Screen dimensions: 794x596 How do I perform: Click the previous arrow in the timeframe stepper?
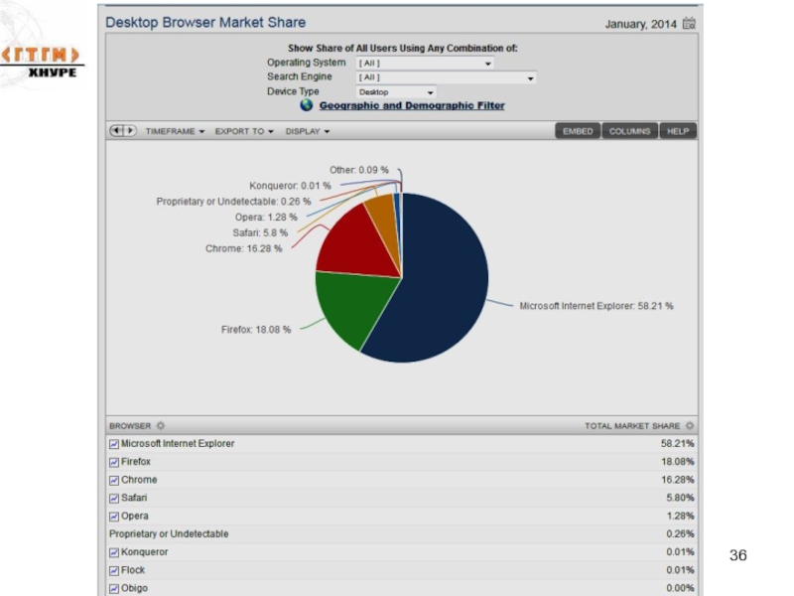117,131
